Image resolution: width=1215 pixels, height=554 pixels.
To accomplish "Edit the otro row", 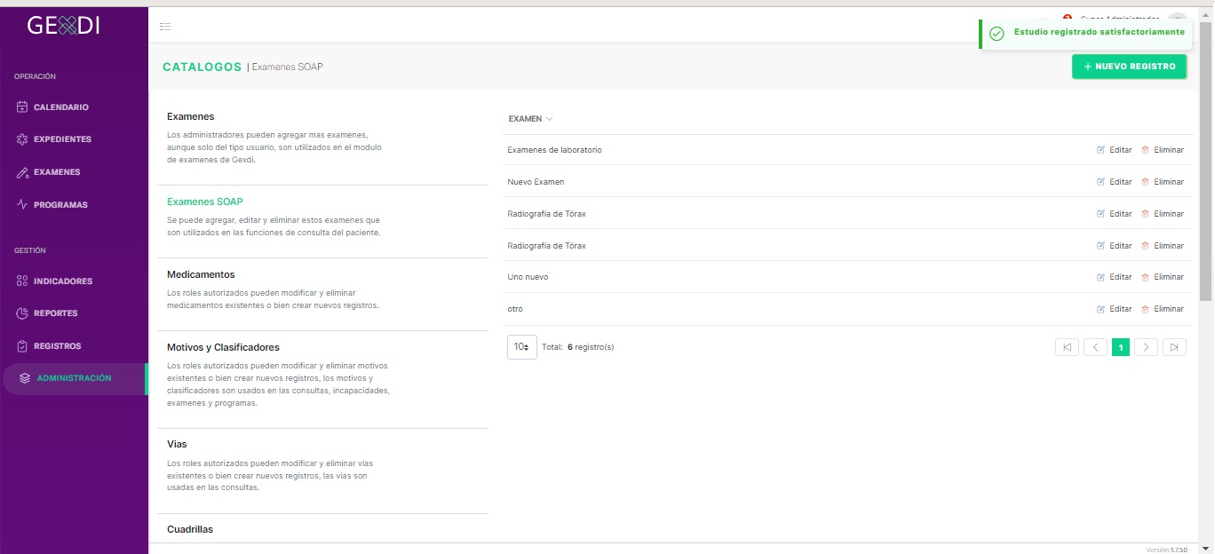I will (1115, 309).
